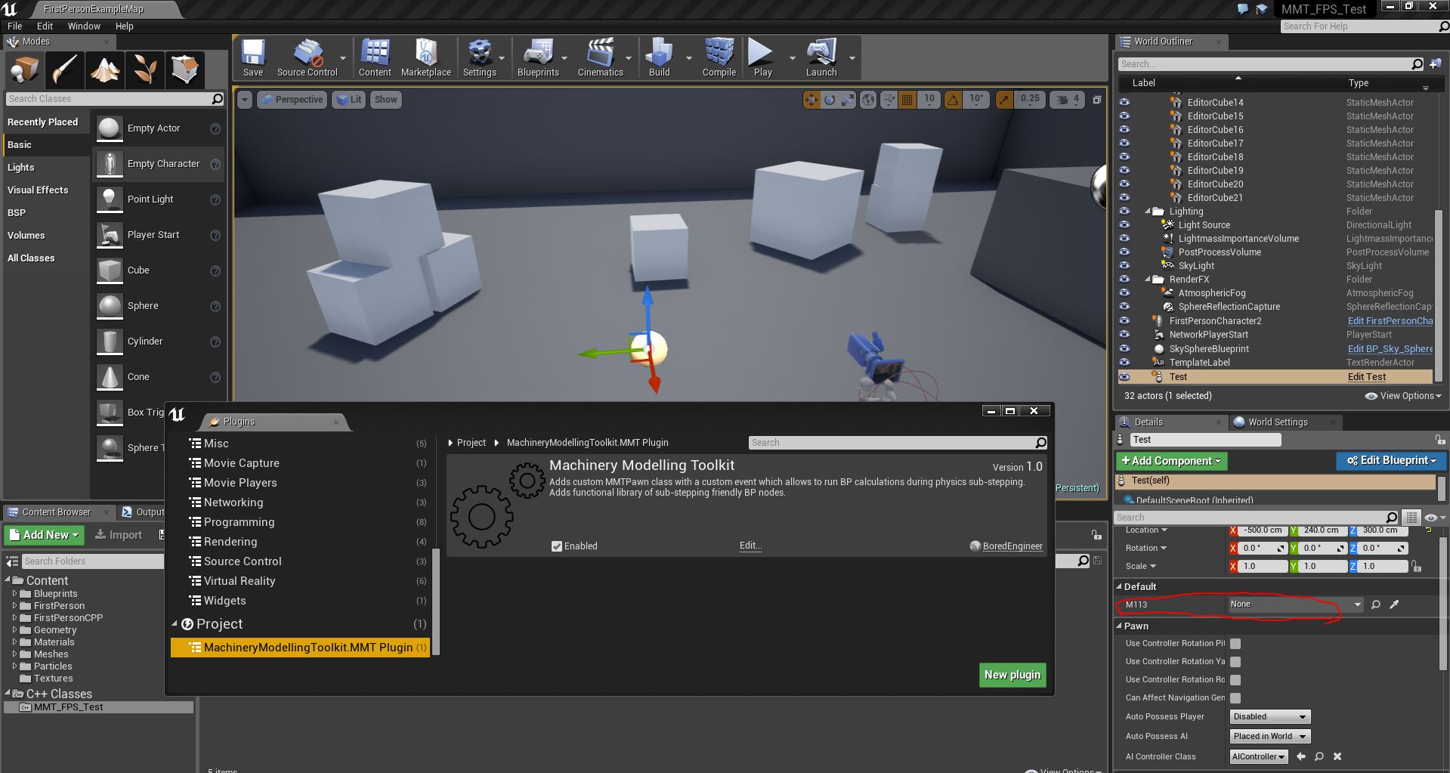
Task: Toggle Use Controller Rotation Roll checkbox
Action: (1235, 680)
